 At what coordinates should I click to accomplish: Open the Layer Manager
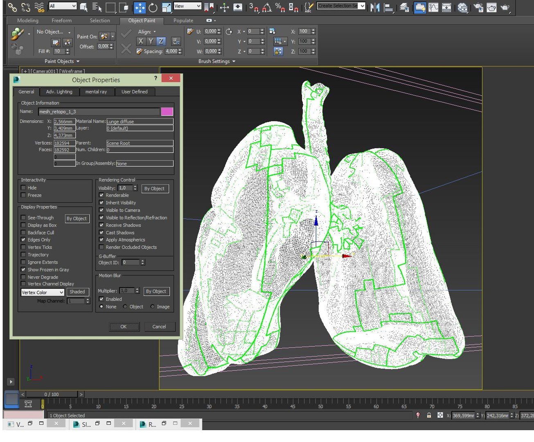pos(404,7)
